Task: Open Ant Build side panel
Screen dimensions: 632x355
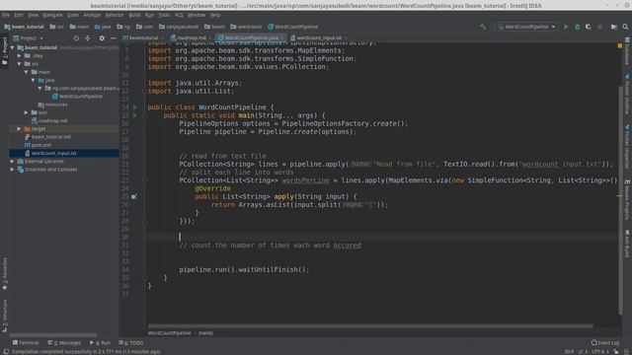Action: point(627,244)
